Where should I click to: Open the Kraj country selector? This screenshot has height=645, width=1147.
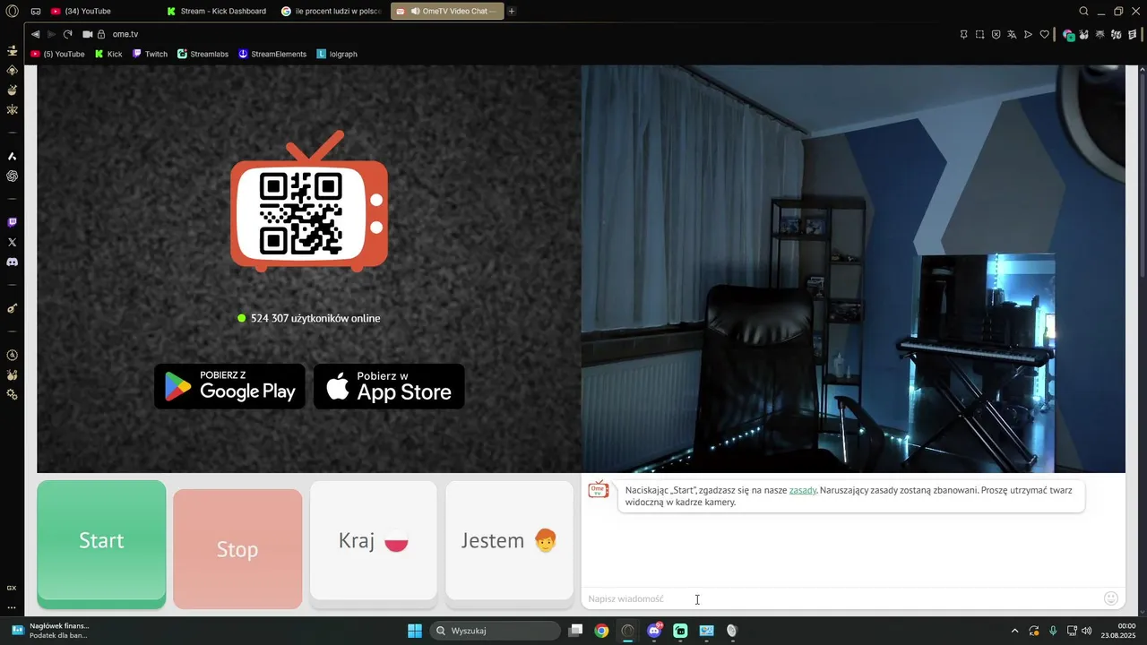[x=374, y=540]
